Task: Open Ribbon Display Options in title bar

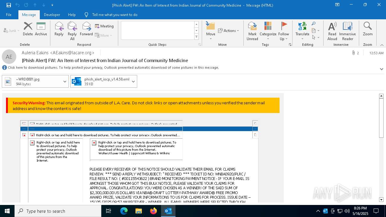Action: point(337,5)
